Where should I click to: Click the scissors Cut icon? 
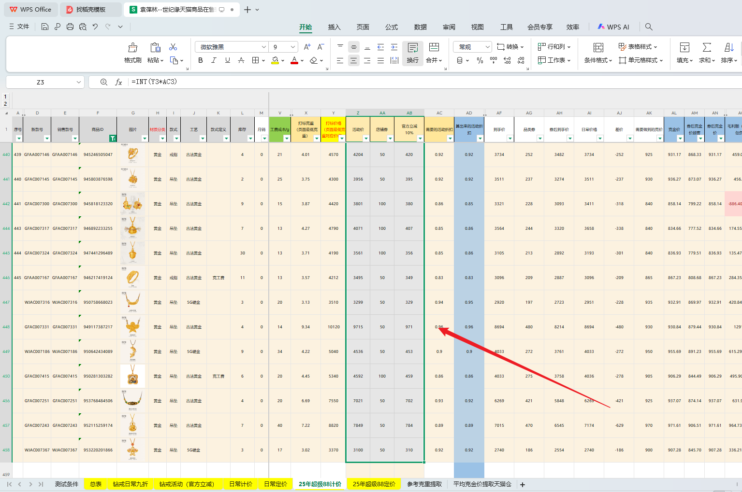[x=173, y=47]
